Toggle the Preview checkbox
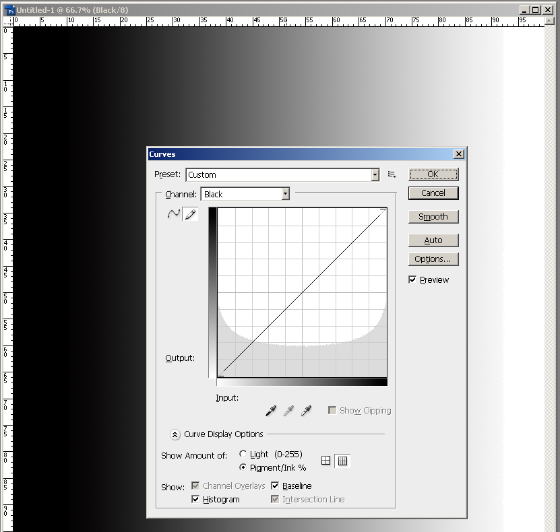 (x=412, y=279)
